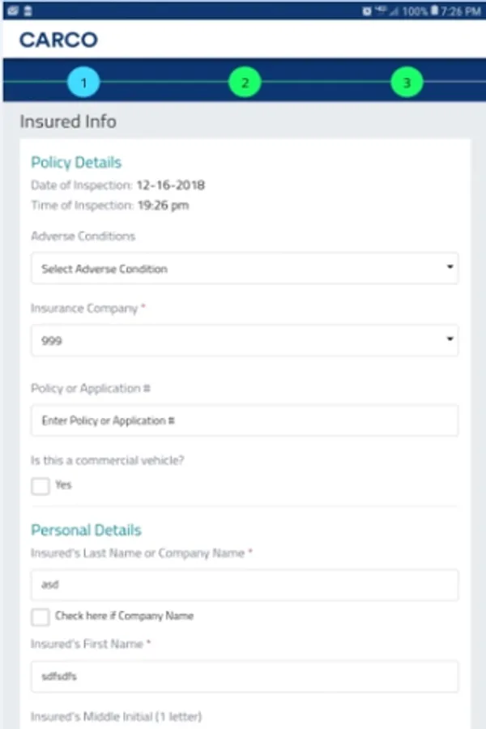Check the commercial vehicle Yes box
The height and width of the screenshot is (729, 486).
(x=40, y=486)
